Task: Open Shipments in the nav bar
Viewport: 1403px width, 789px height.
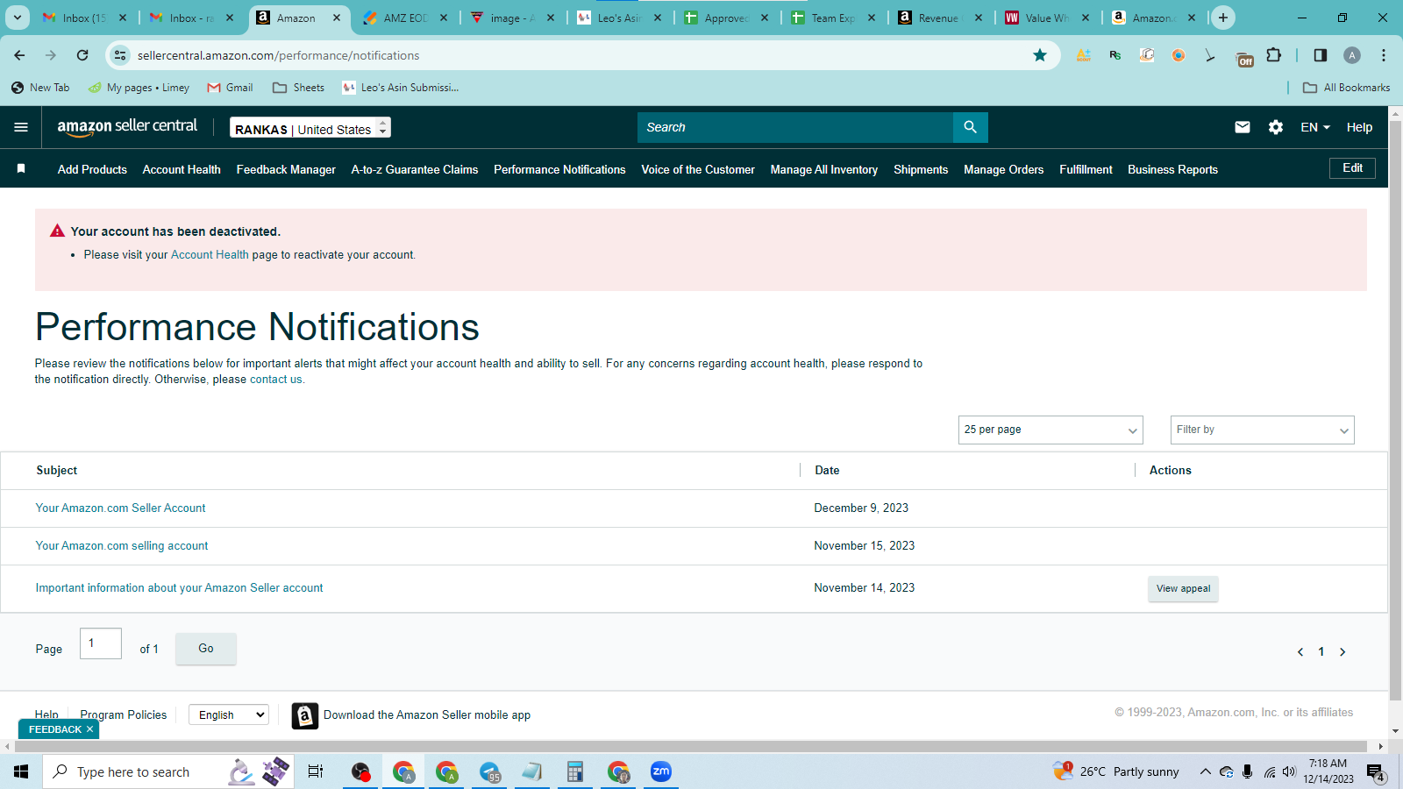Action: 921,169
